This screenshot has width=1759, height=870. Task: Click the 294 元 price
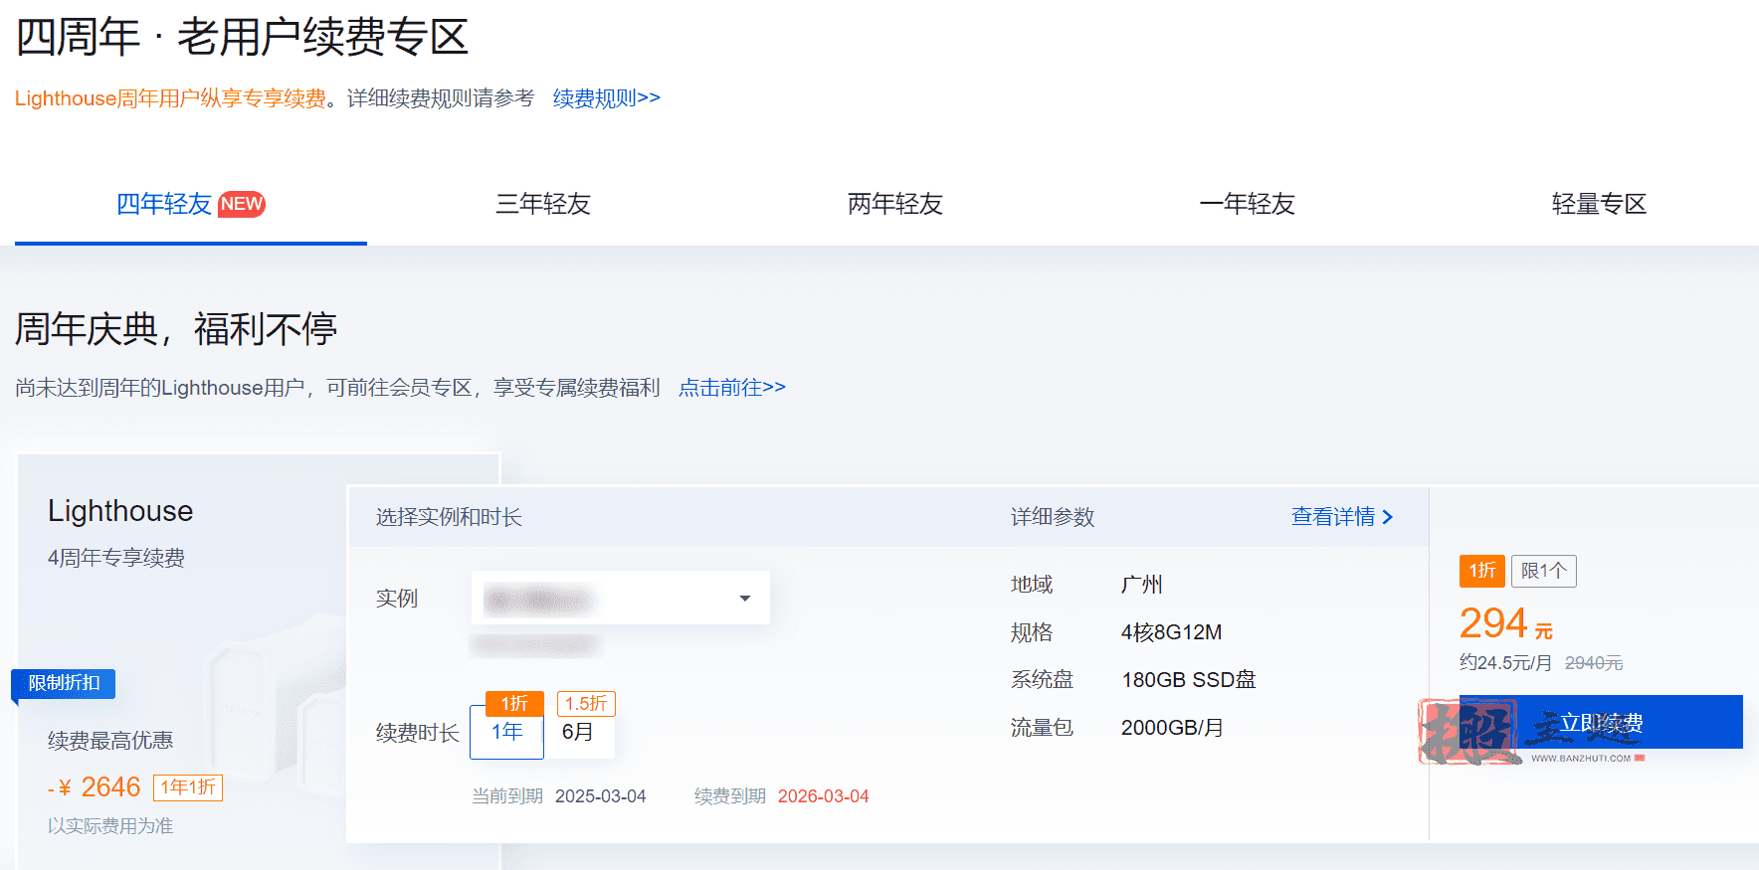[1506, 624]
